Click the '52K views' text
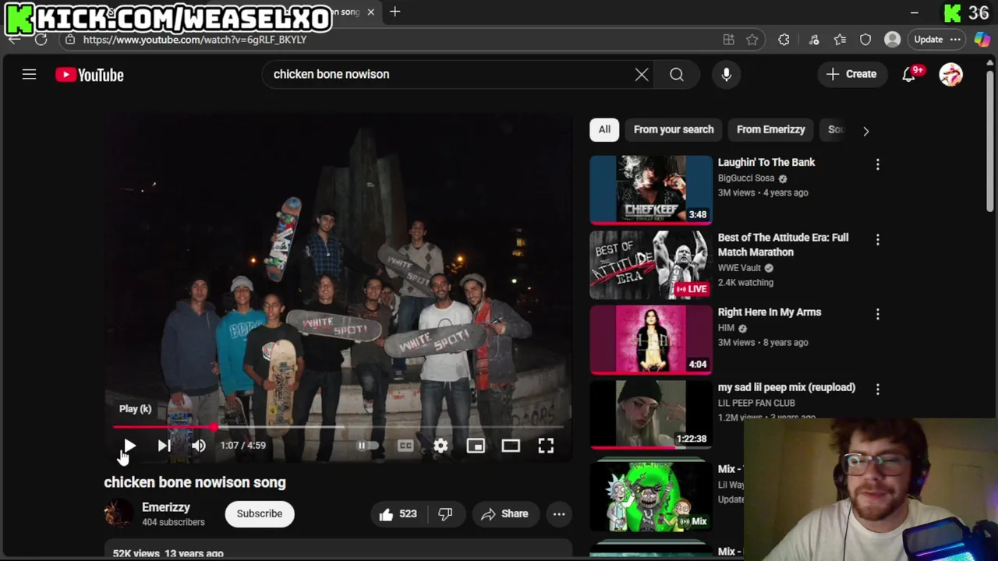 point(136,553)
